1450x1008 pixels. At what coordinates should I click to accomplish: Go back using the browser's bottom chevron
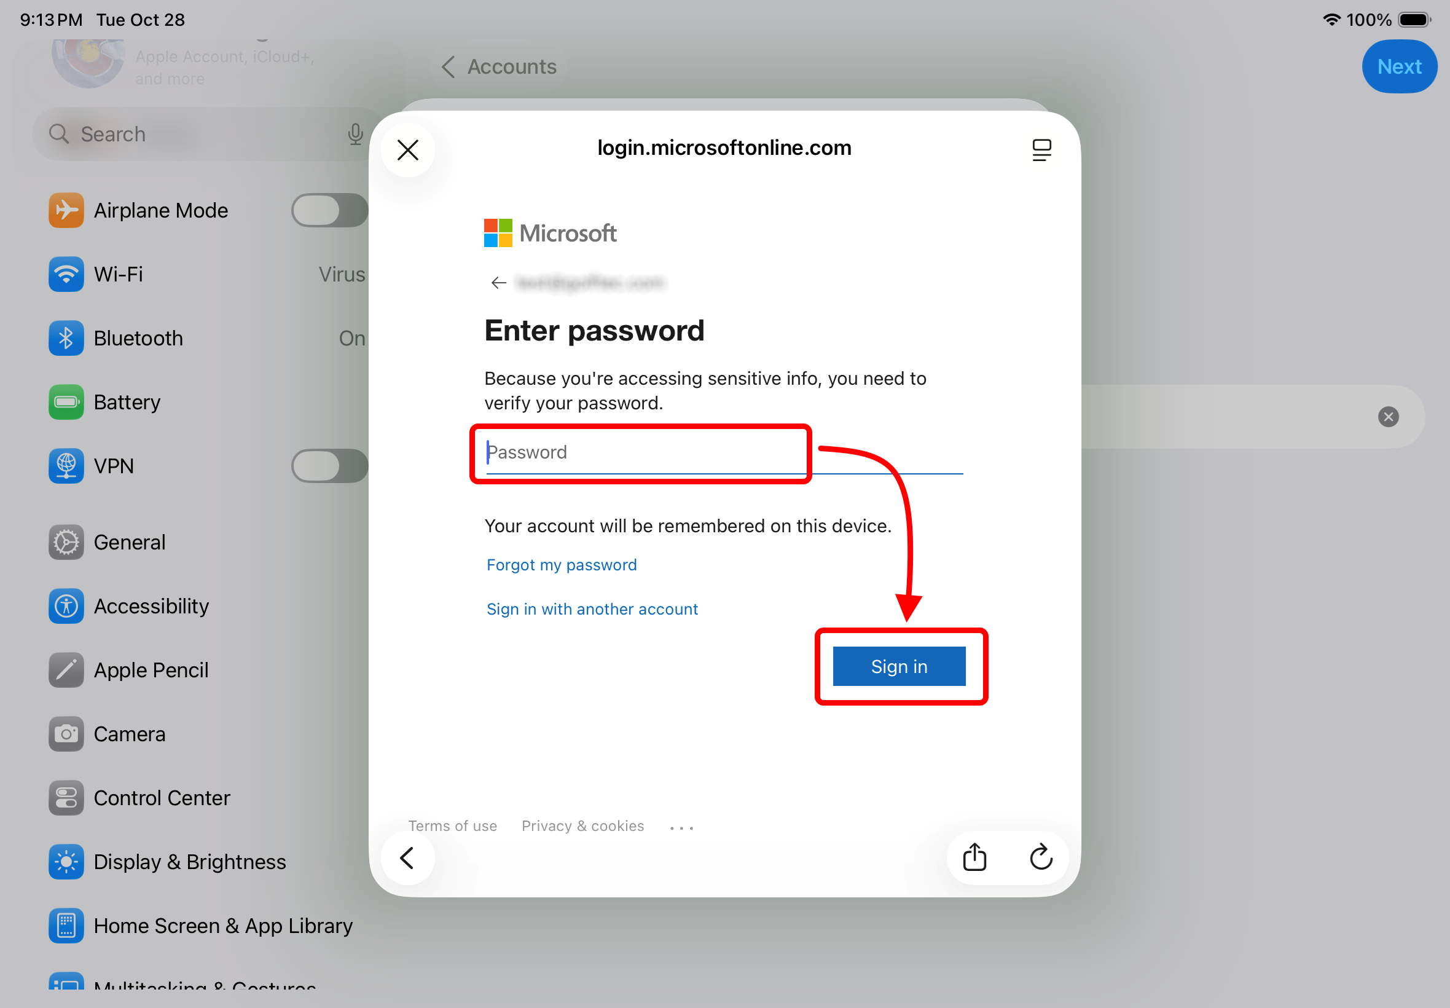(408, 857)
